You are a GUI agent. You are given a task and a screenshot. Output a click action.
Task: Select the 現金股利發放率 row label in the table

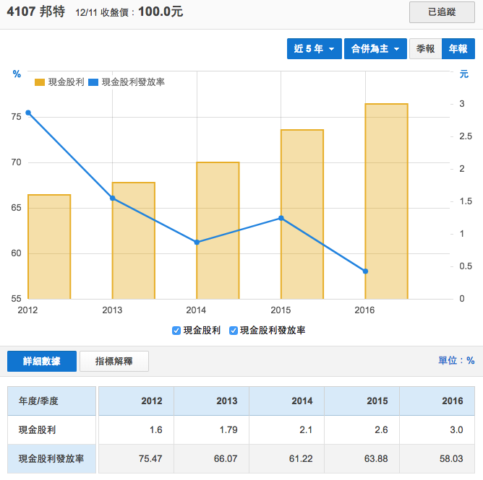tap(51, 459)
